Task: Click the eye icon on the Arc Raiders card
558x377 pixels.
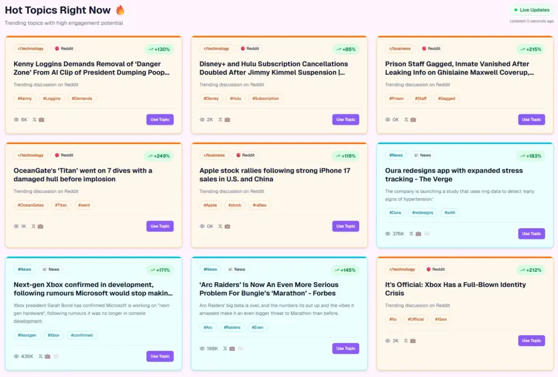Action: tap(202, 348)
